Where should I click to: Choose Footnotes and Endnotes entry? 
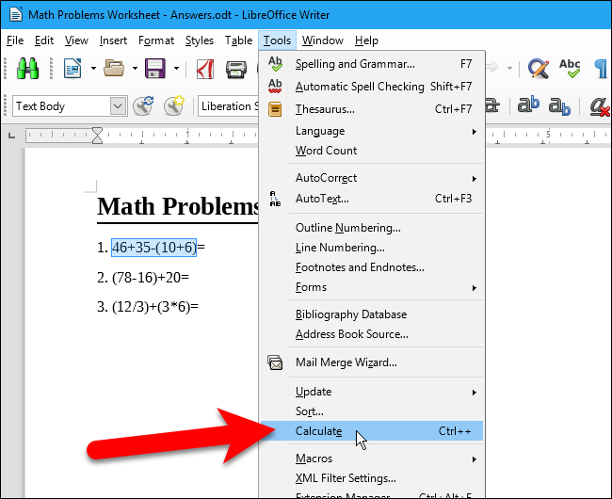click(372, 267)
